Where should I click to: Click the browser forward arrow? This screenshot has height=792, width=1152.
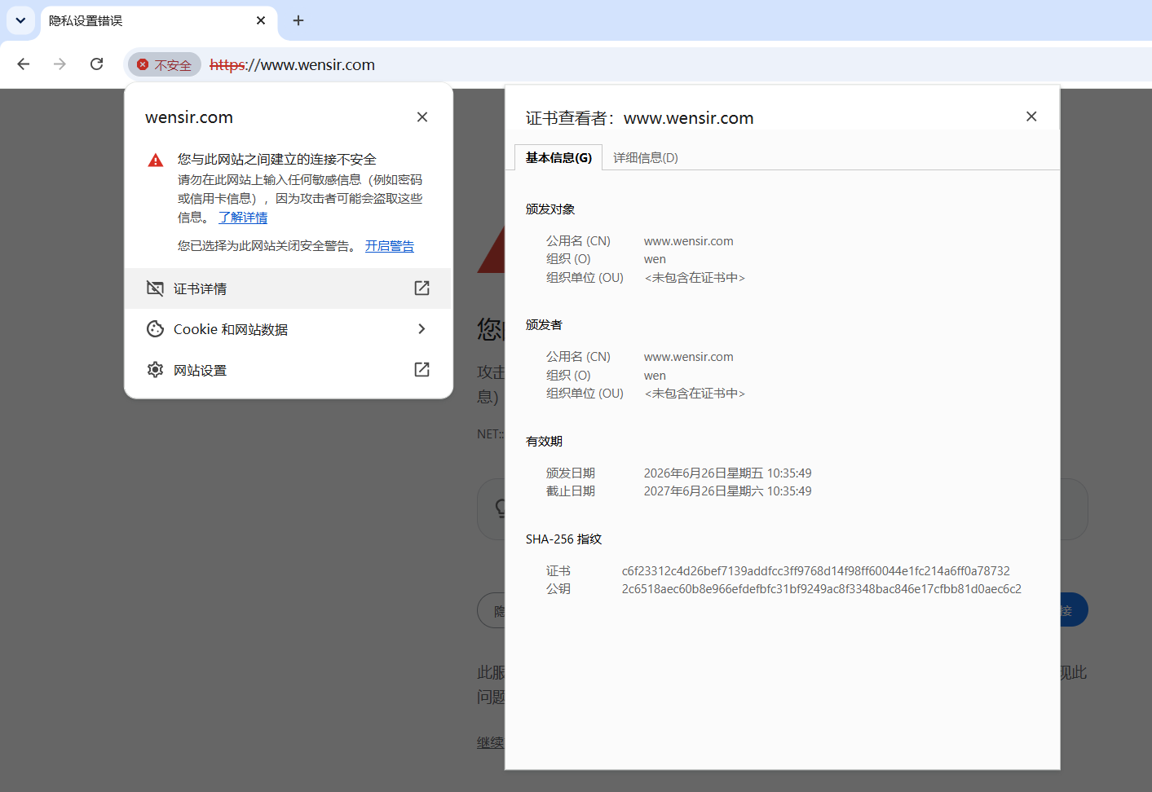coord(60,64)
